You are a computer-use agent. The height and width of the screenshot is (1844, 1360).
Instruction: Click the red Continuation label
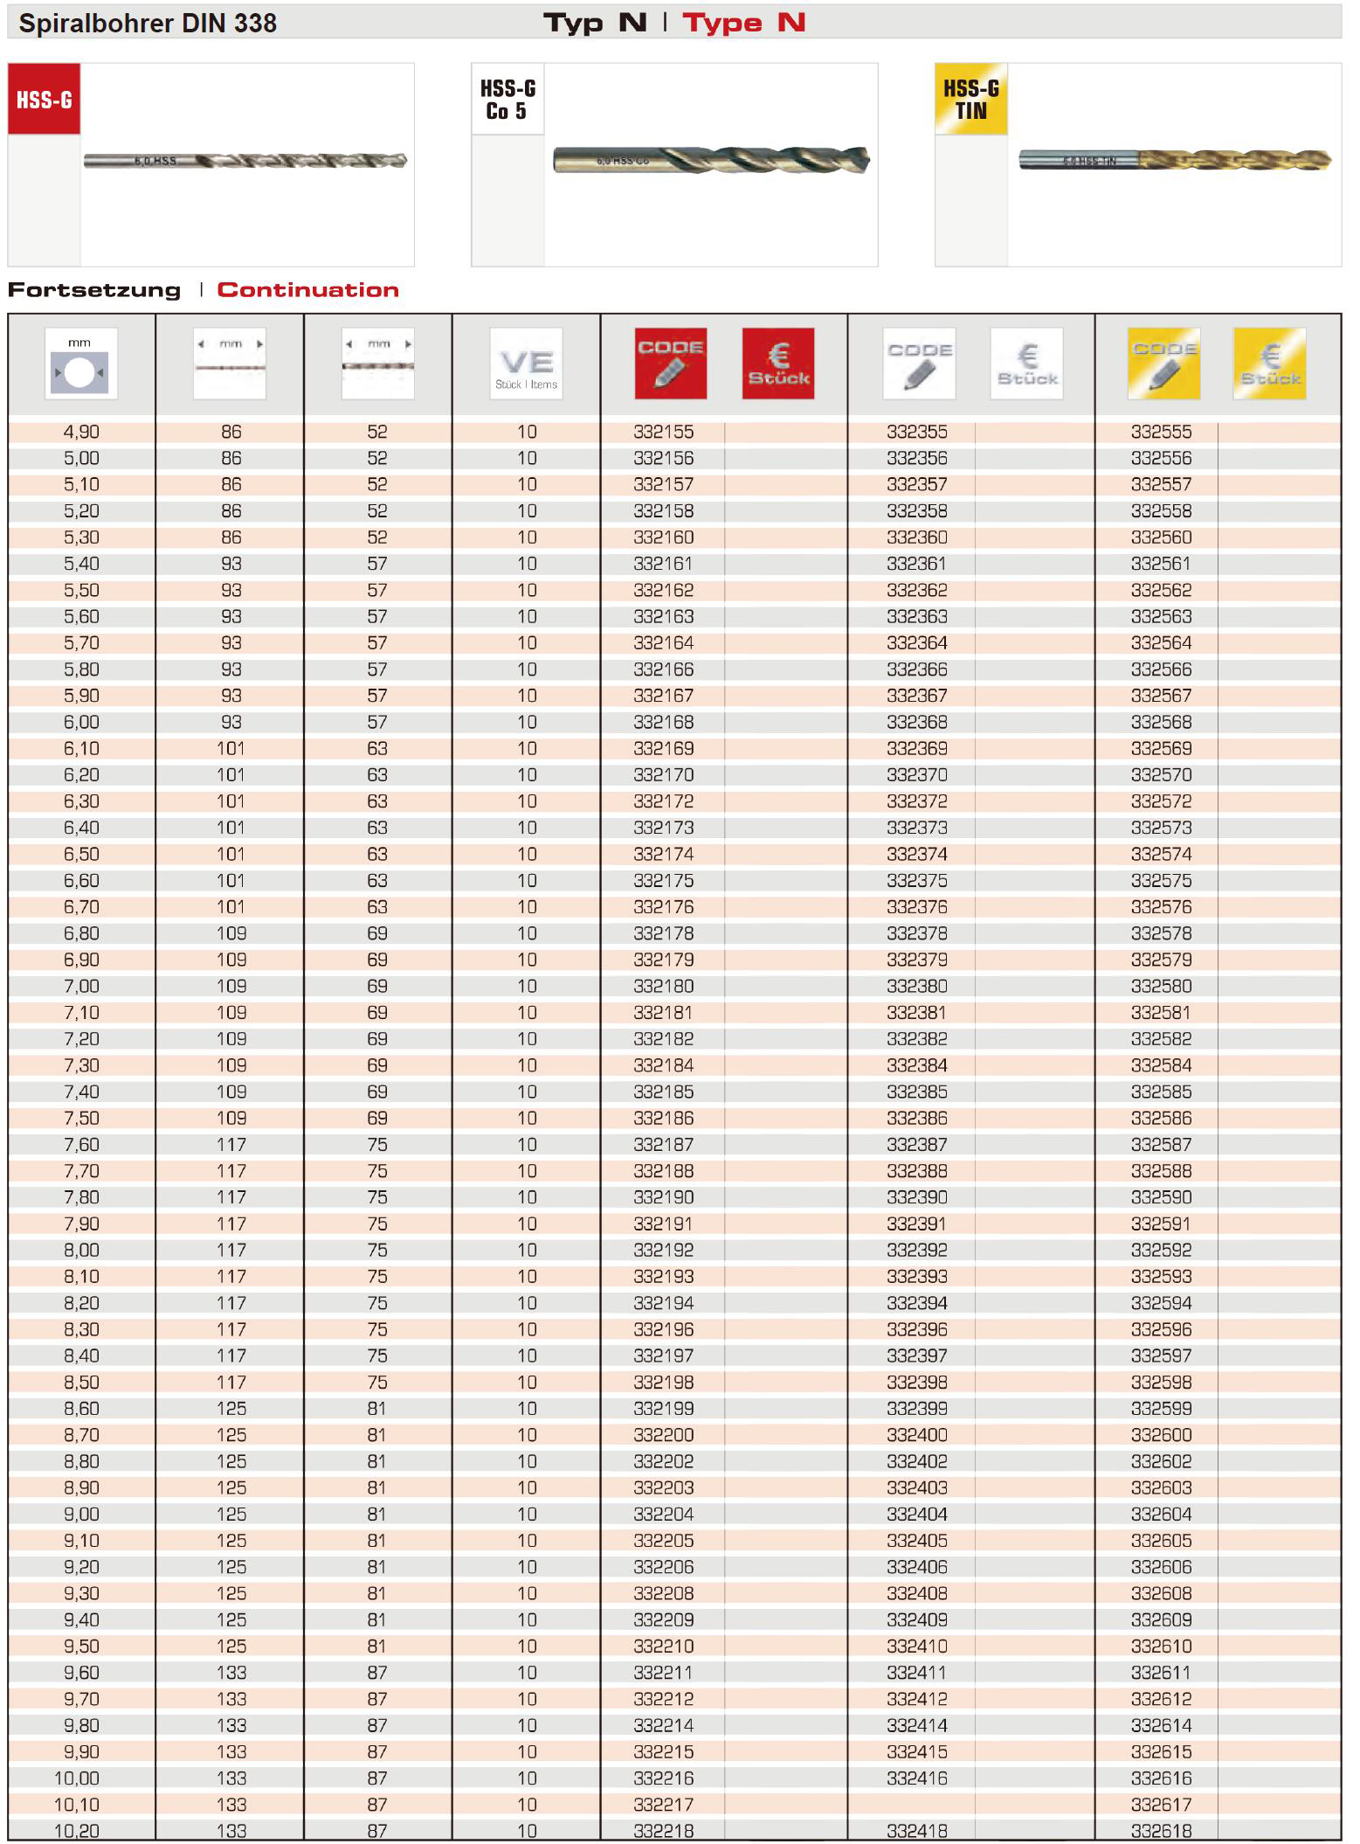(x=307, y=290)
